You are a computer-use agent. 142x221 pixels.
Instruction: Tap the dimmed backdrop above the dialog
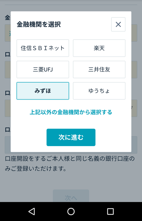click(71, 6)
